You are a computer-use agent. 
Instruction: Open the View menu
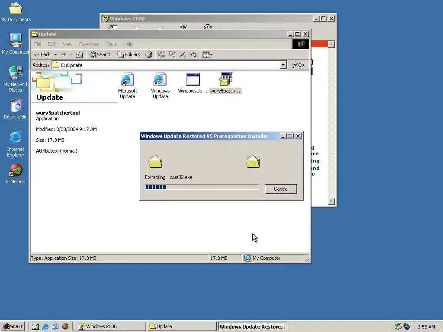[67, 44]
